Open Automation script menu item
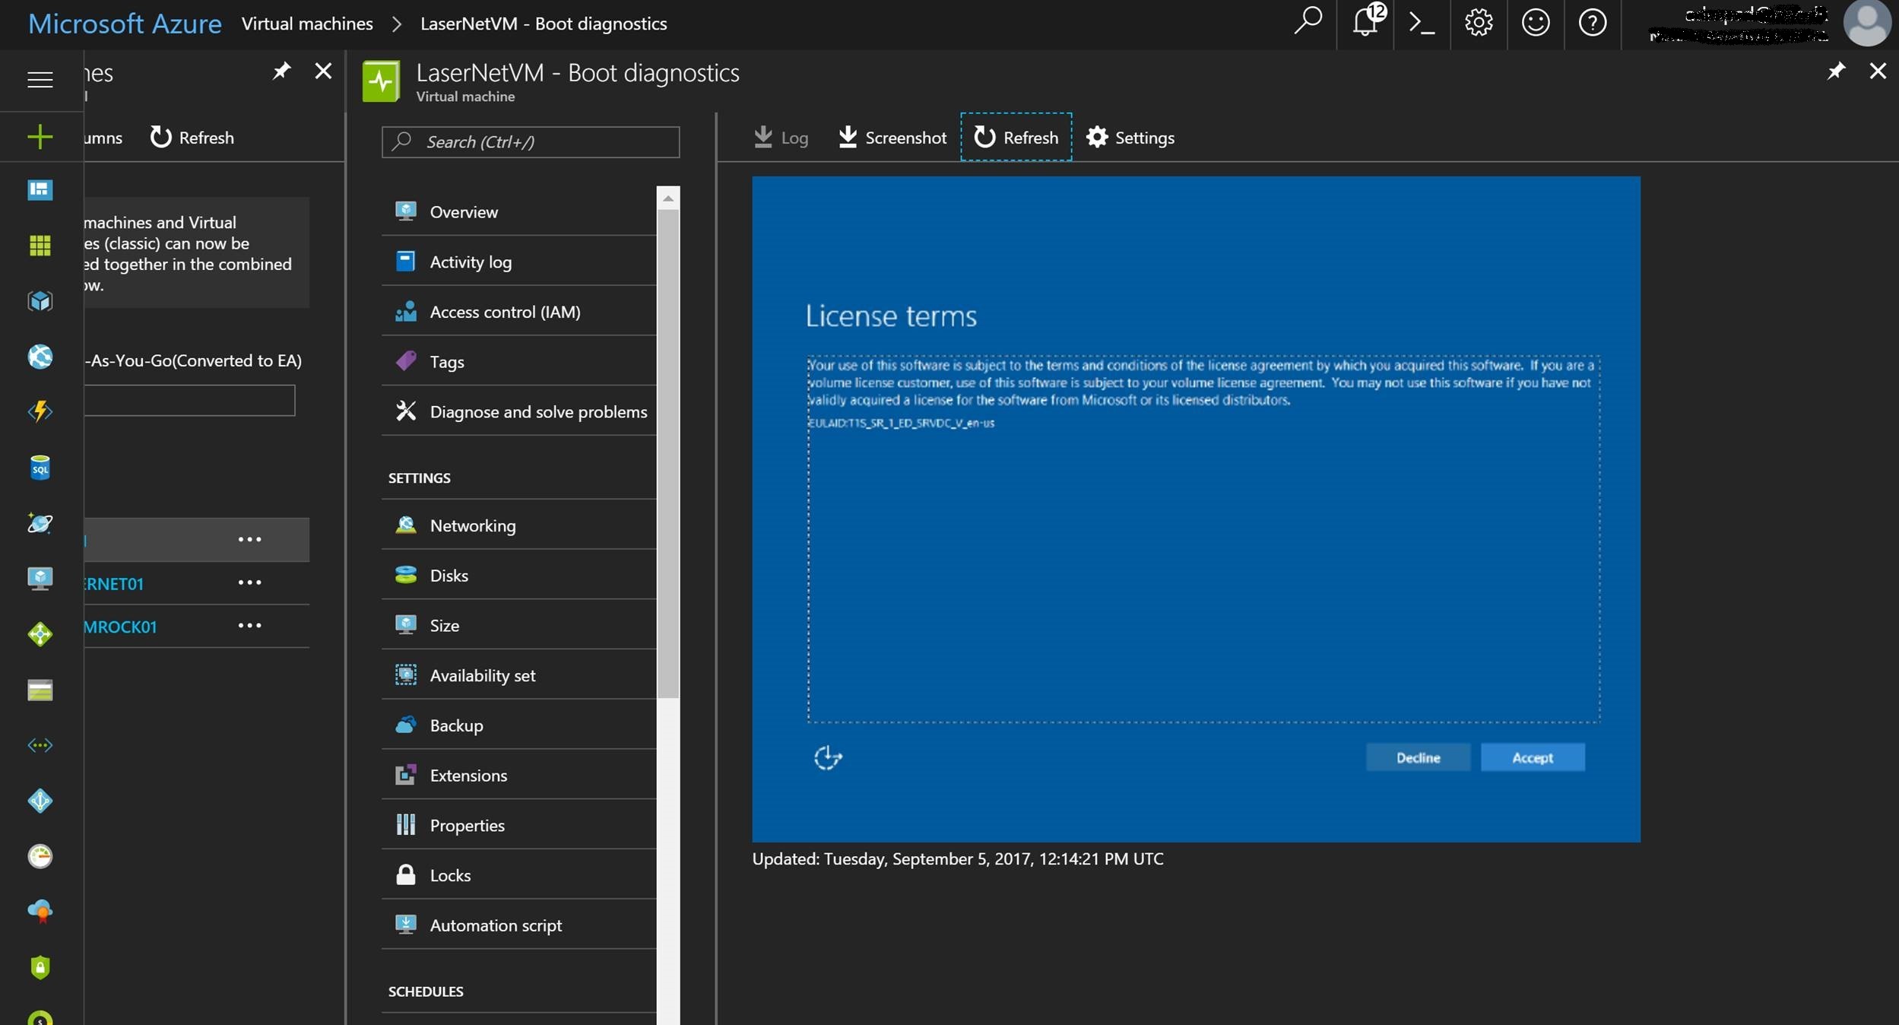The width and height of the screenshot is (1899, 1025). click(518, 925)
